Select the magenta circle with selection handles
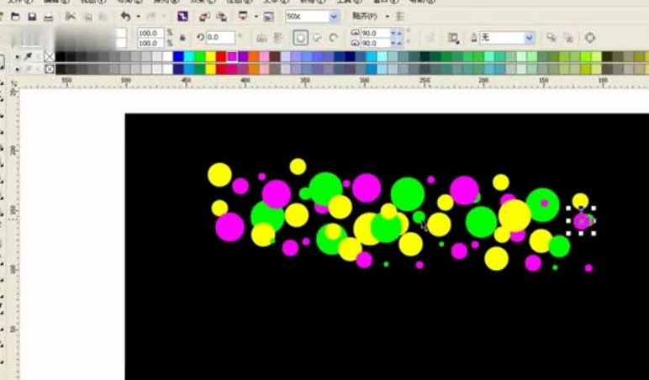The width and height of the screenshot is (649, 380). tap(581, 221)
